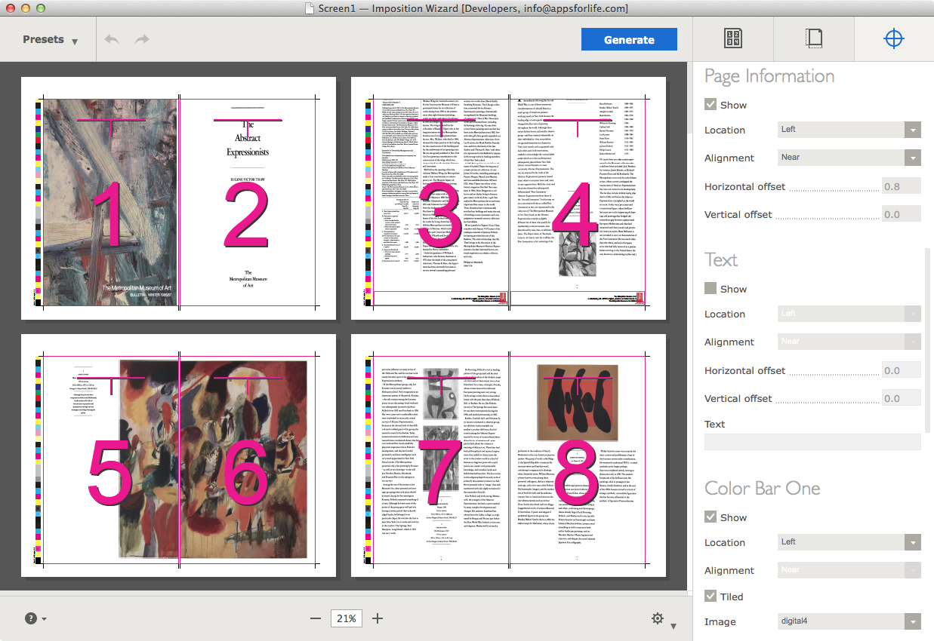Click the settings gear icon
The image size is (934, 641).
point(657,618)
